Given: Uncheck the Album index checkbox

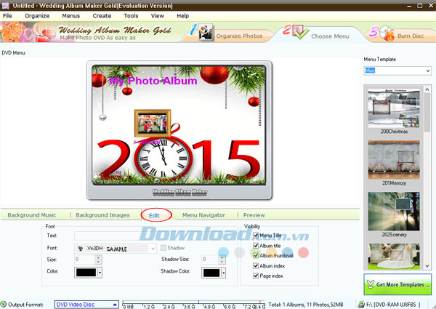Looking at the screenshot, I should tap(256, 265).
